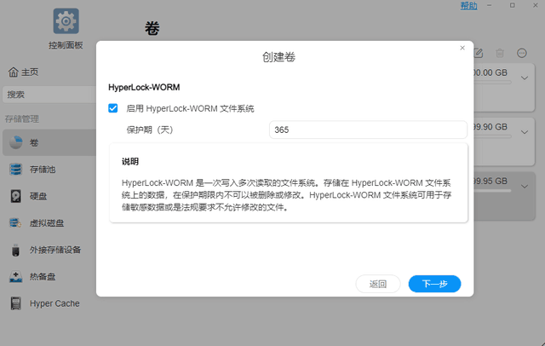Click the 9.95 GB usage bar
This screenshot has width=545, height=346.
(492, 191)
